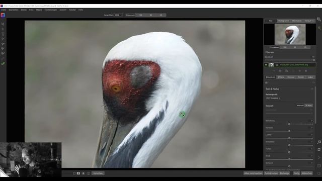Click the Belichtung slider handle
The height and width of the screenshot is (181, 322).
tap(289, 124)
